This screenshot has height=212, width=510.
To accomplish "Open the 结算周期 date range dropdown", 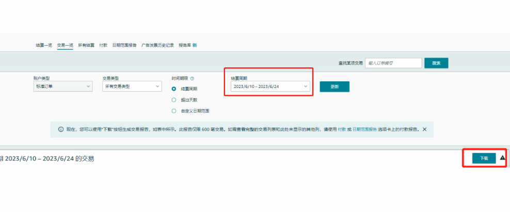I will click(270, 86).
